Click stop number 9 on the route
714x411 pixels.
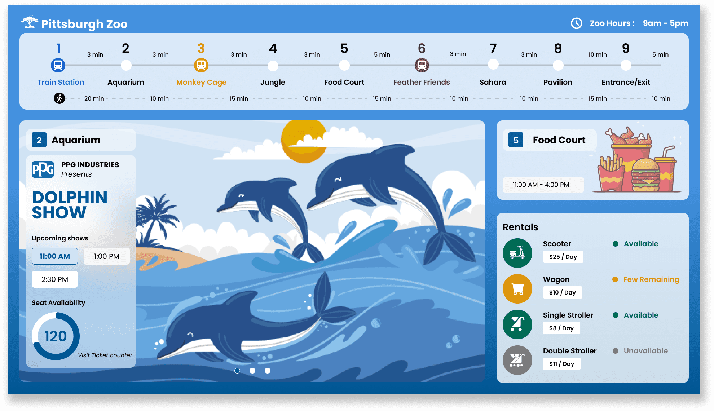tap(626, 48)
